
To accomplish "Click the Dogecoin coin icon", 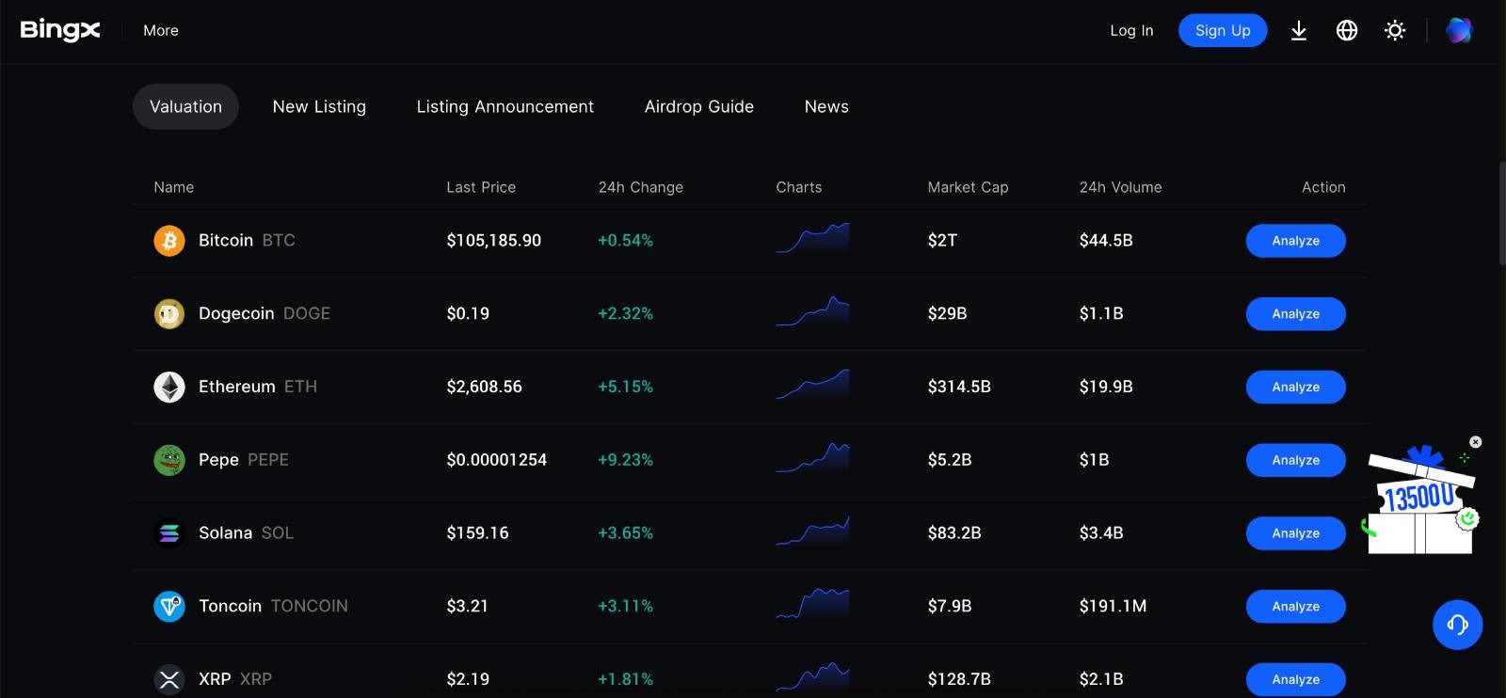I will pyautogui.click(x=169, y=313).
